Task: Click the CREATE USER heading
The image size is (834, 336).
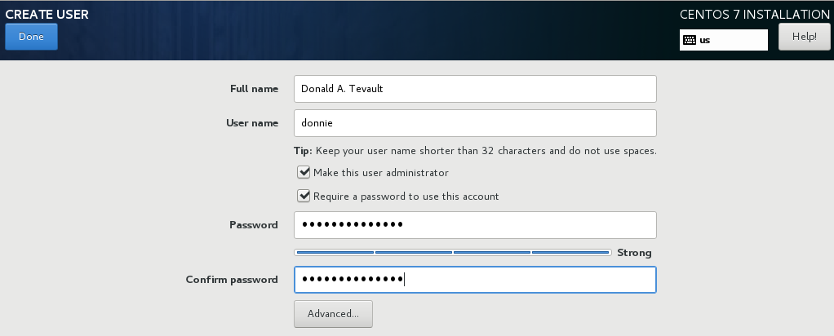Action: tap(47, 15)
